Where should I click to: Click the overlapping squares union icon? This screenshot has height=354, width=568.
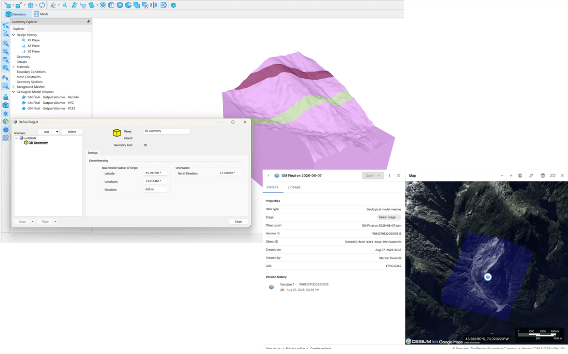[x=136, y=5]
